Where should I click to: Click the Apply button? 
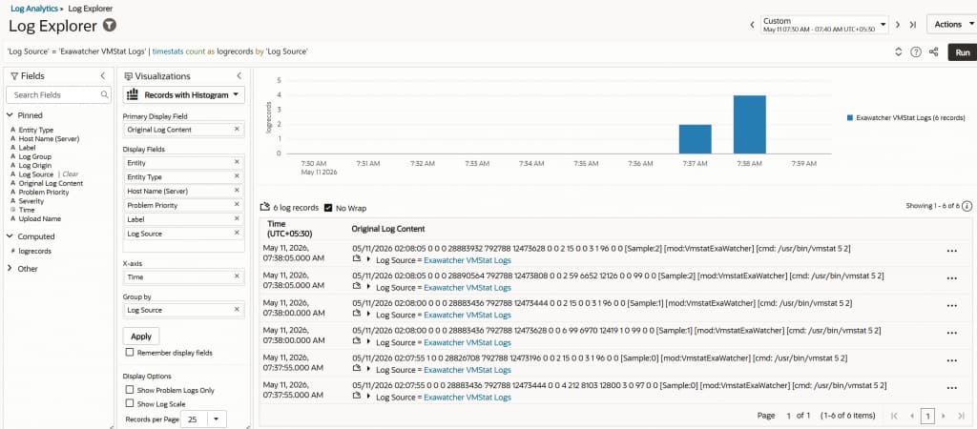click(141, 337)
